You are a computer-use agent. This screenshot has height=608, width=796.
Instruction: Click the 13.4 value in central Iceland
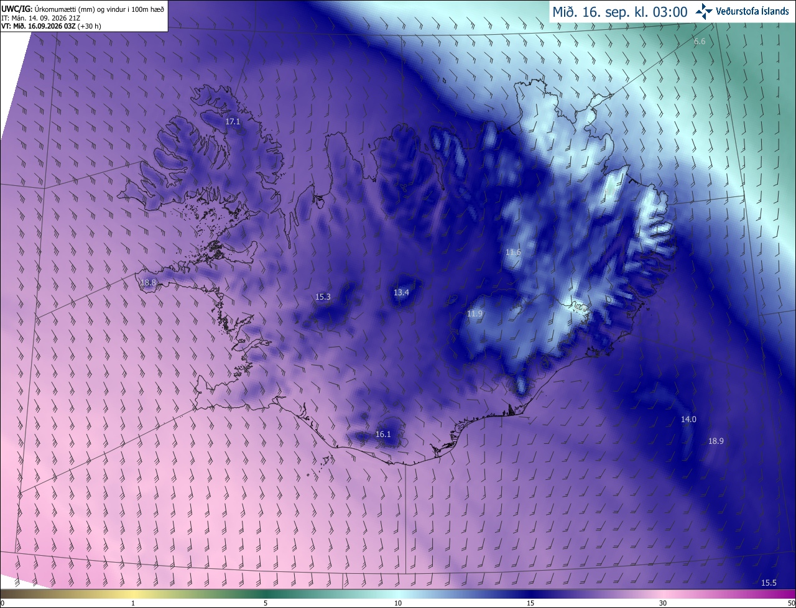pos(401,293)
